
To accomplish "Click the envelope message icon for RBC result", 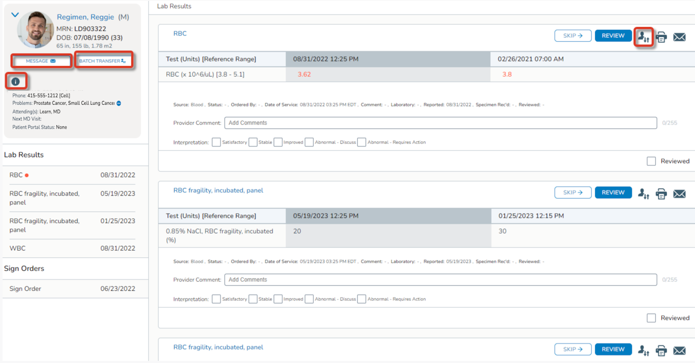I will point(679,37).
